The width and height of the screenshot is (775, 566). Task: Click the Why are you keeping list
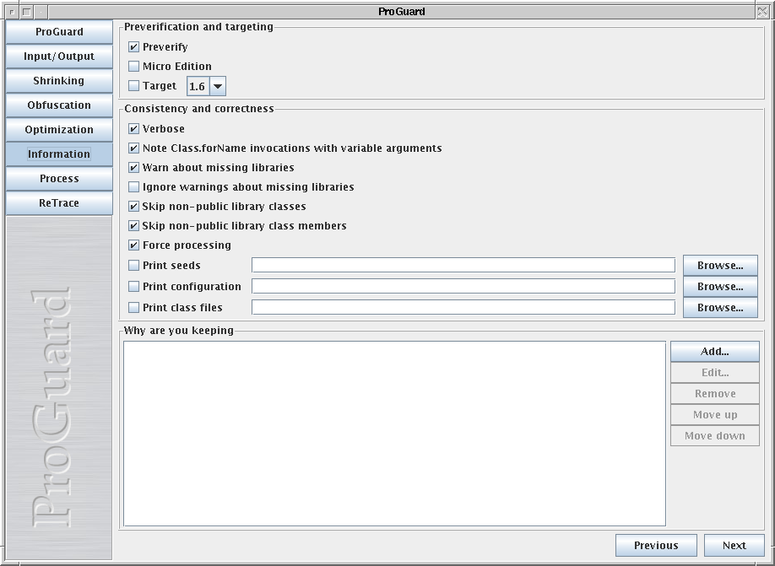pyautogui.click(x=394, y=433)
